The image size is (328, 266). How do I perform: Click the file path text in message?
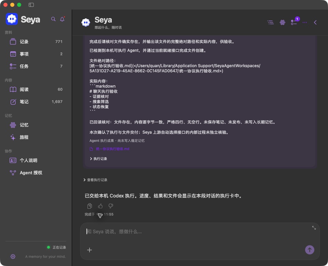click(x=175, y=68)
